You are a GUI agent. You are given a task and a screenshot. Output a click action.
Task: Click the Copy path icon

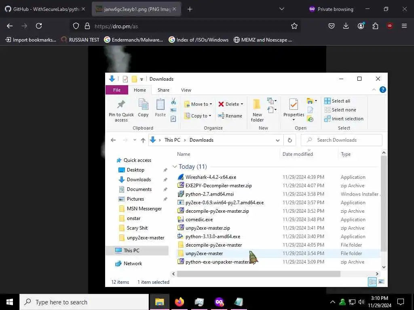173,110
